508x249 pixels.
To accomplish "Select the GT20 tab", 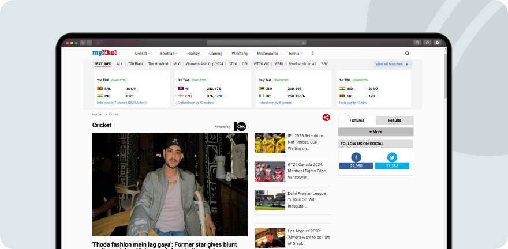I will pos(233,64).
